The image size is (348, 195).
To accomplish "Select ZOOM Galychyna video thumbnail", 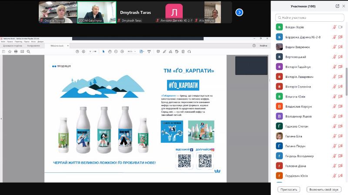I will pos(97,12).
